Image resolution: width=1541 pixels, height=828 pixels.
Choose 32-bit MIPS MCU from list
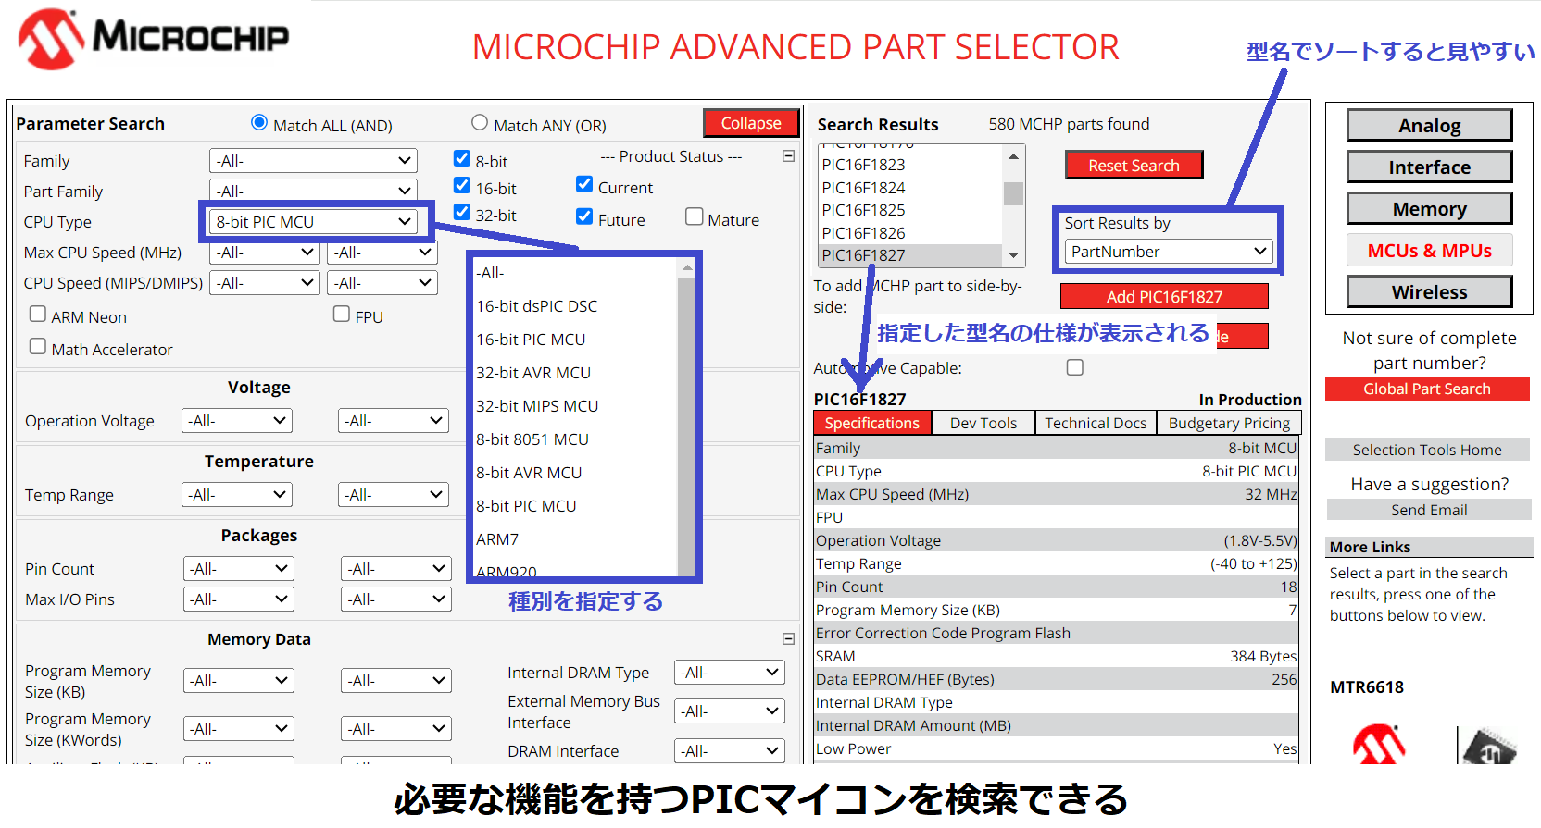pyautogui.click(x=537, y=406)
